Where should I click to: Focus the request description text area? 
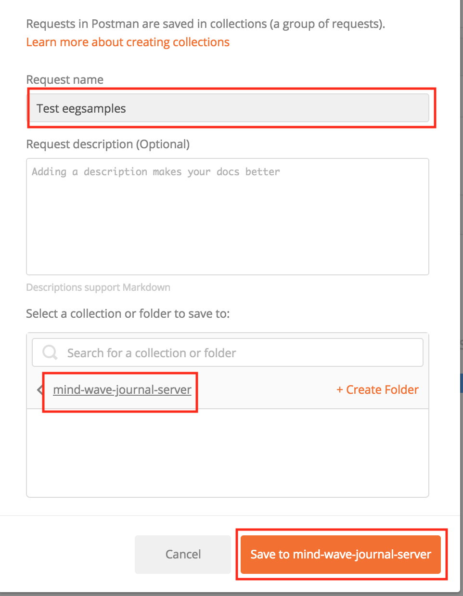click(x=228, y=217)
